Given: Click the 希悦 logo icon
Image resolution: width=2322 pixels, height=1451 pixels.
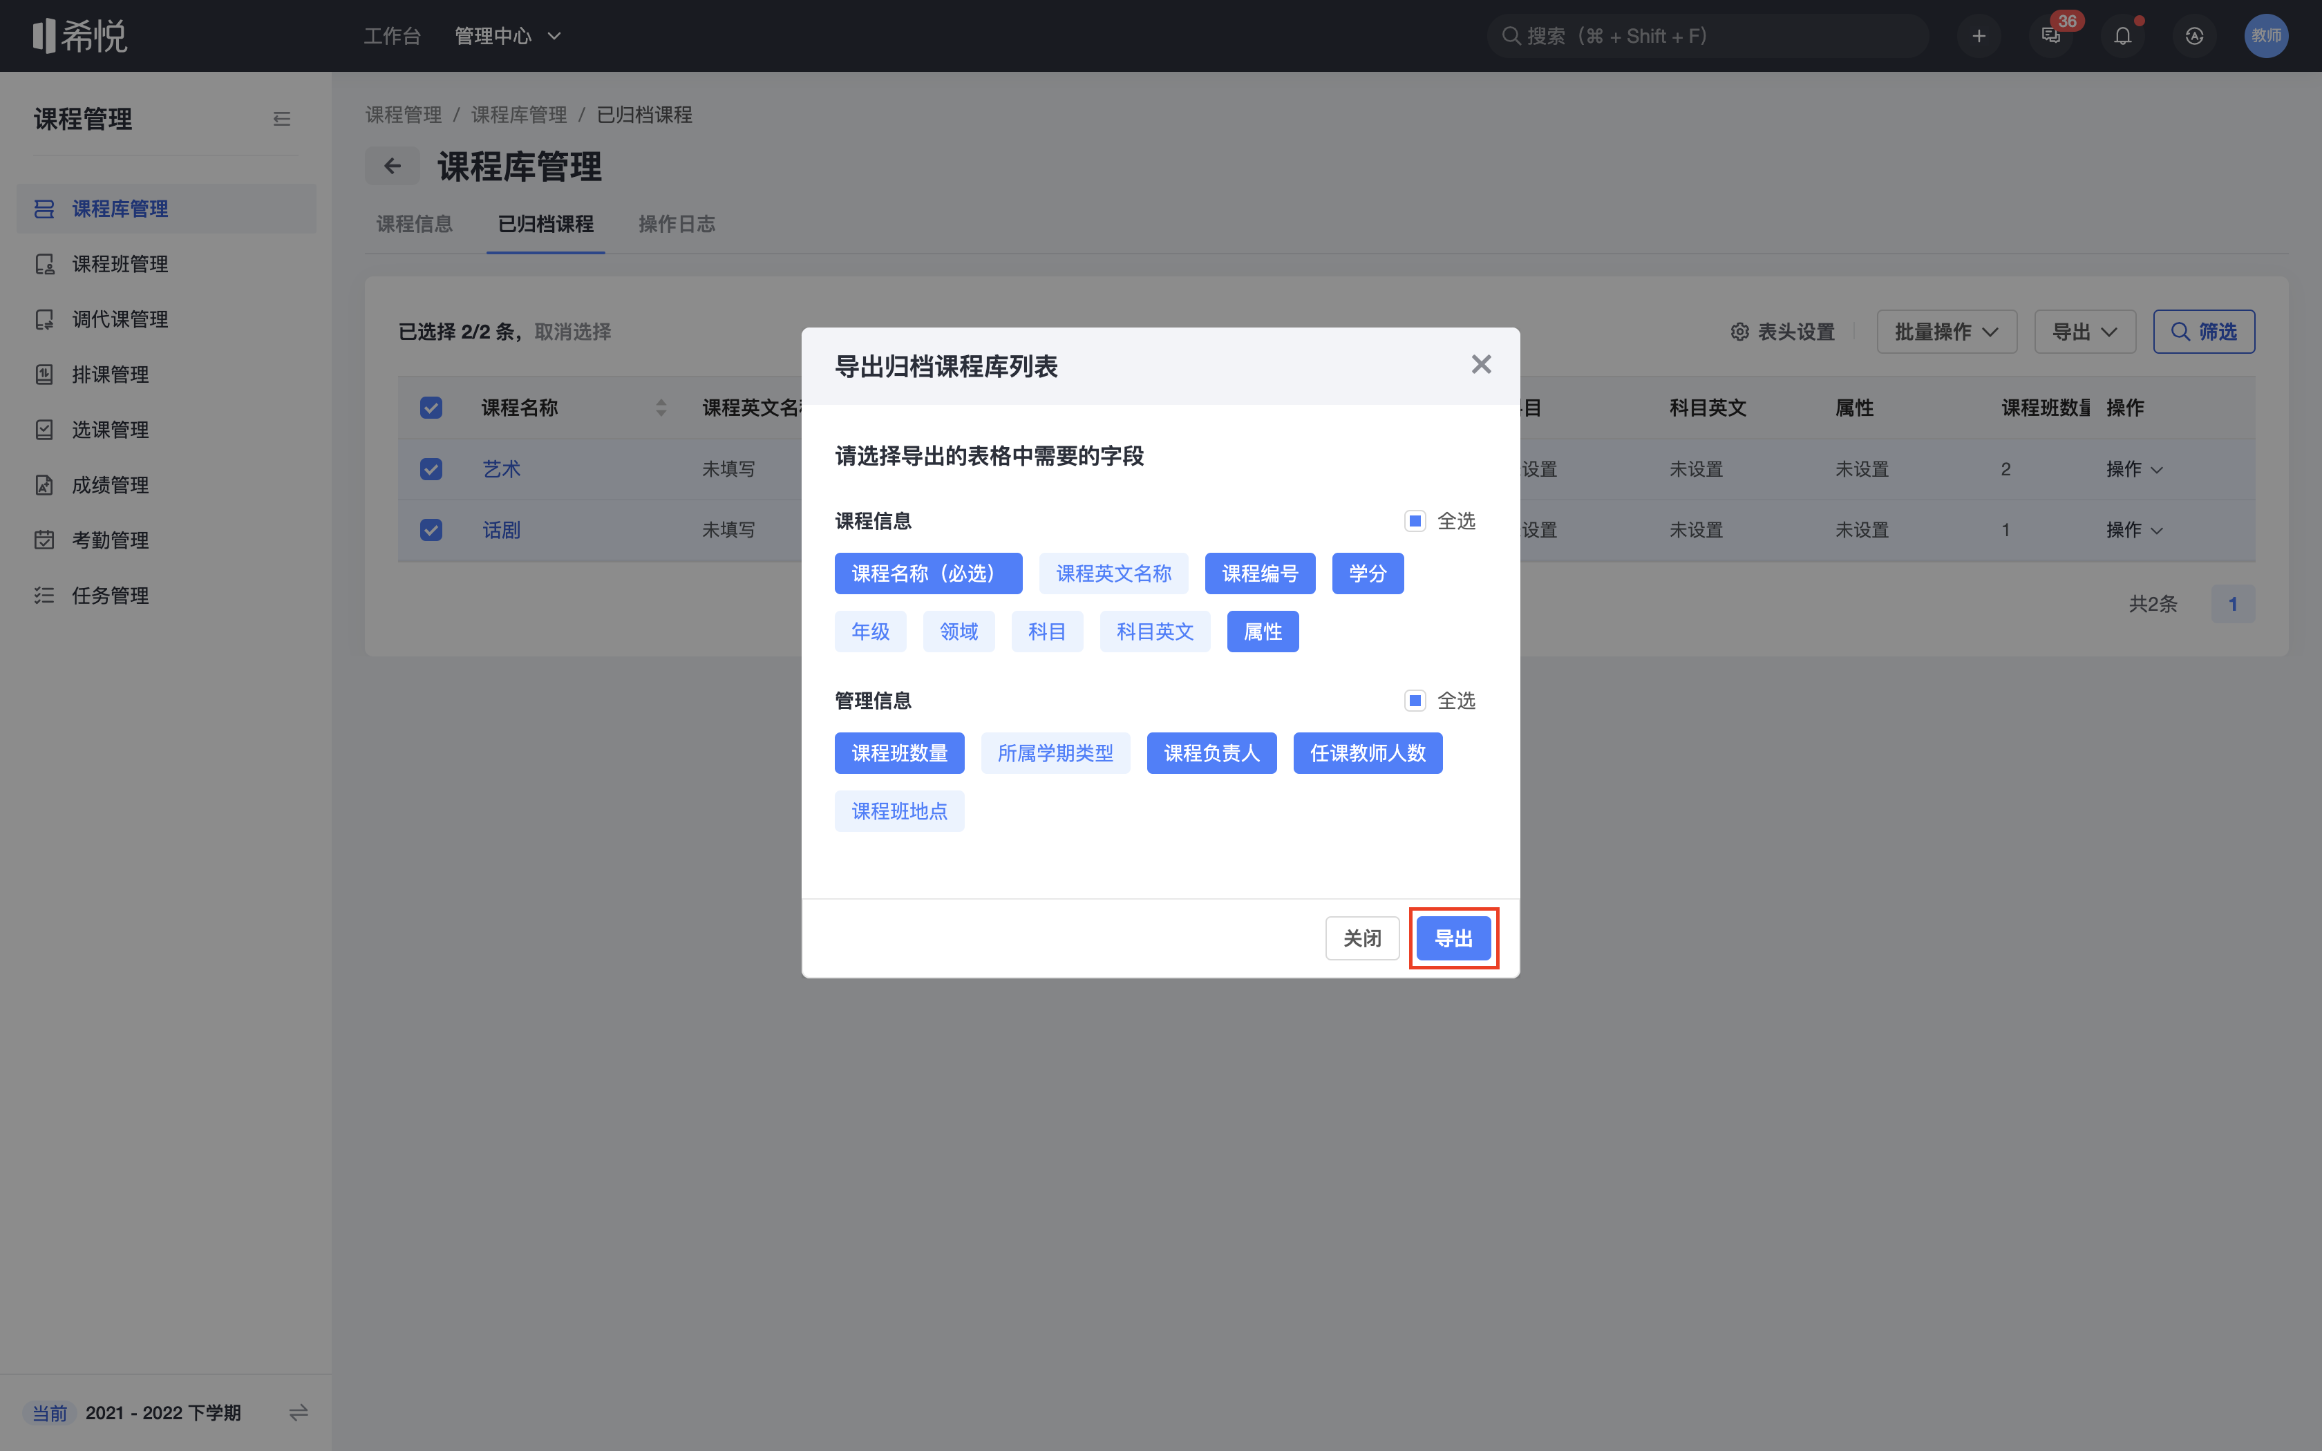Looking at the screenshot, I should click(79, 35).
